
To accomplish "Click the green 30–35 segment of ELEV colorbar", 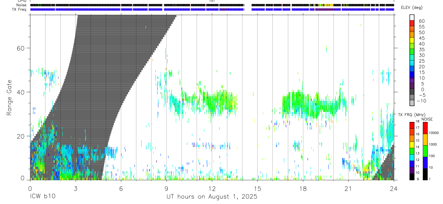I will pos(412,53).
